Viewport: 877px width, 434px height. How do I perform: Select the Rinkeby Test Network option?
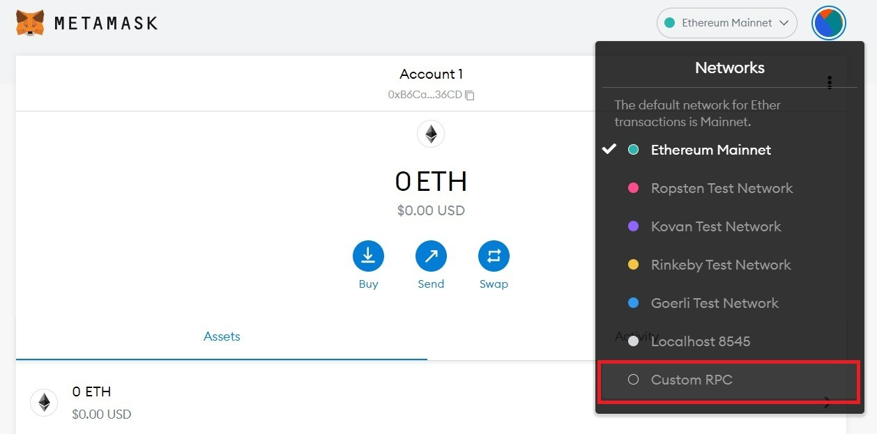click(720, 265)
